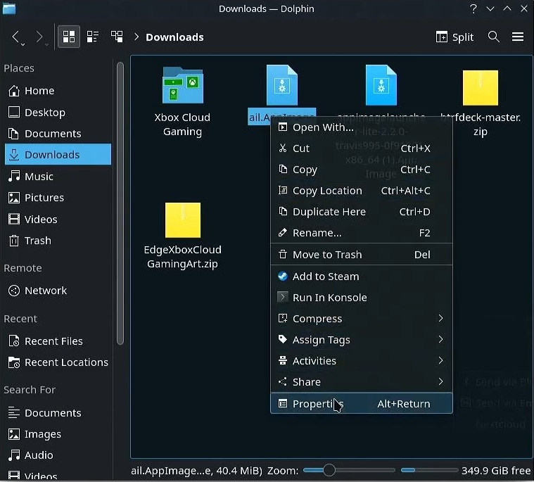Select the Xbox Cloud Gaming folder icon
Viewport: 534px width, 482px height.
click(x=182, y=85)
